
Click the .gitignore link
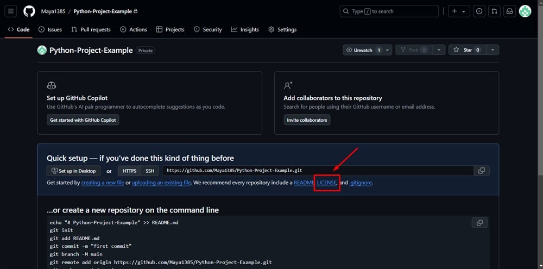click(361, 183)
